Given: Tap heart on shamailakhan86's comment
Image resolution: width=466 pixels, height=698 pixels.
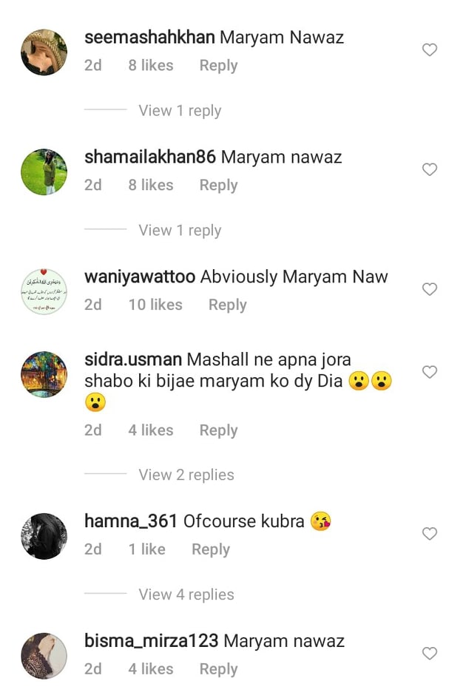Looking at the screenshot, I should pyautogui.click(x=430, y=169).
